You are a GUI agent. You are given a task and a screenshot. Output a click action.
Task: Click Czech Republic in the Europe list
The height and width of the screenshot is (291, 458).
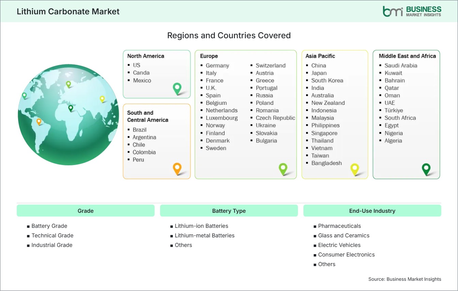coord(275,118)
